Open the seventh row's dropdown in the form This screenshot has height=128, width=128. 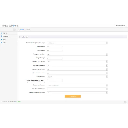(x=77, y=66)
